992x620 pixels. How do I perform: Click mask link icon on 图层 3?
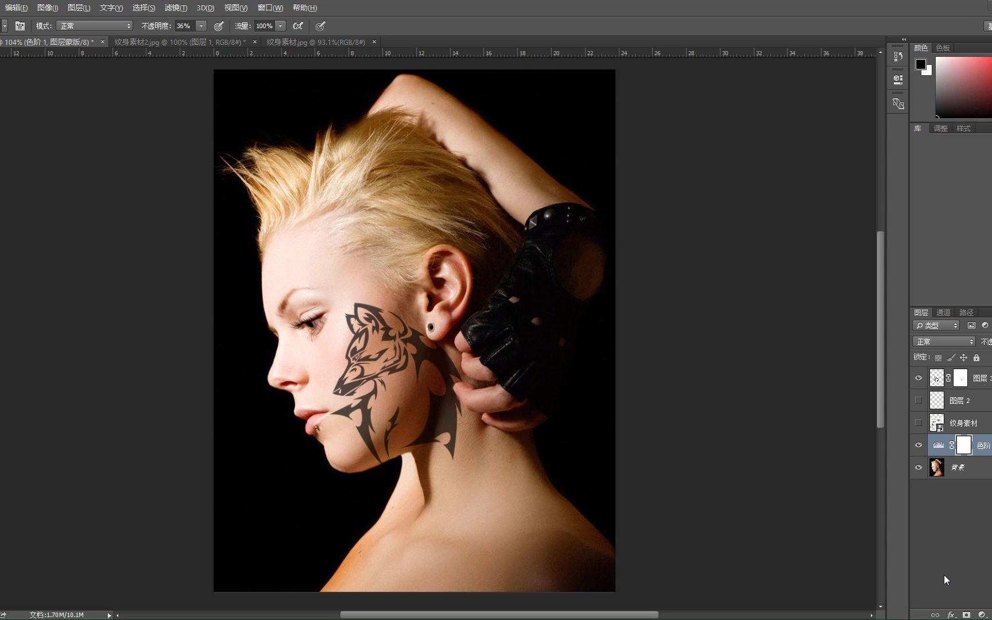tap(948, 378)
